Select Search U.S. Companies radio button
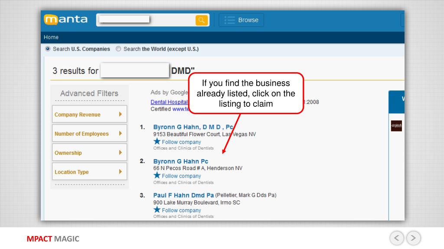The image size is (444, 249). pyautogui.click(x=48, y=49)
